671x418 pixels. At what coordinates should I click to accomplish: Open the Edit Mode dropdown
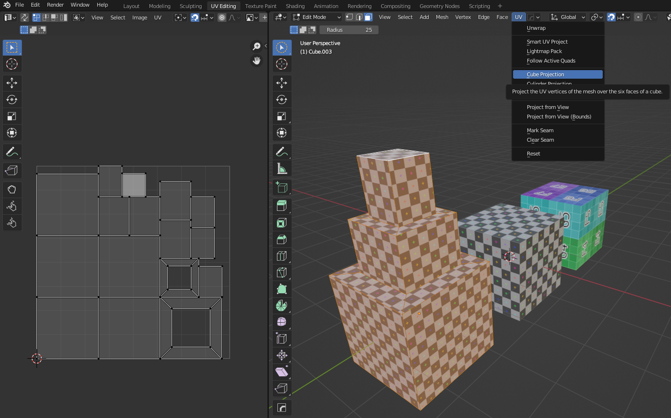pyautogui.click(x=316, y=17)
